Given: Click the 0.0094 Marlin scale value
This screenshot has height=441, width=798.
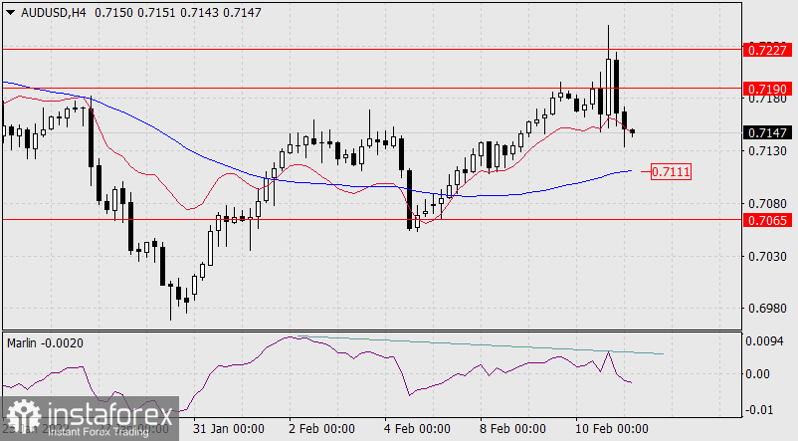Looking at the screenshot, I should [x=766, y=340].
